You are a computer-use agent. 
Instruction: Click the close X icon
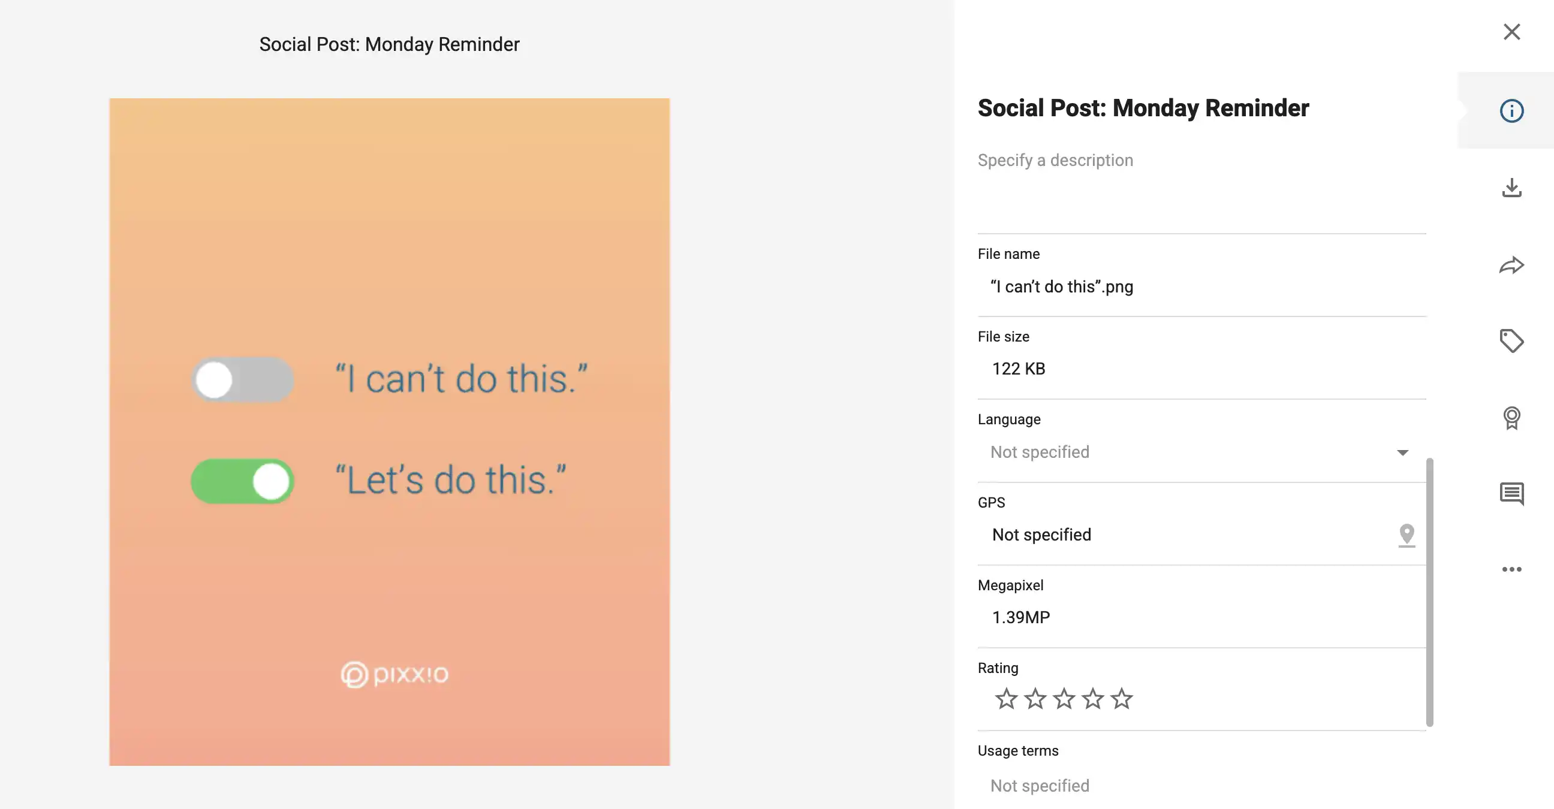coord(1512,32)
